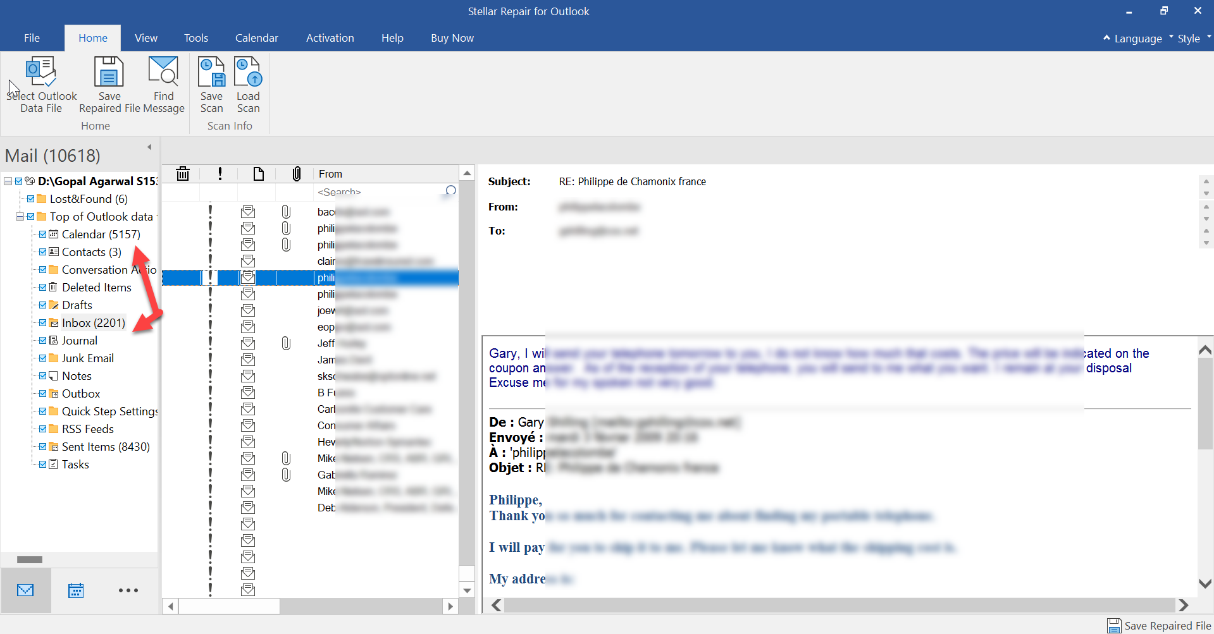Viewport: 1214px width, 634px height.
Task: Open Tools tab
Action: [196, 38]
